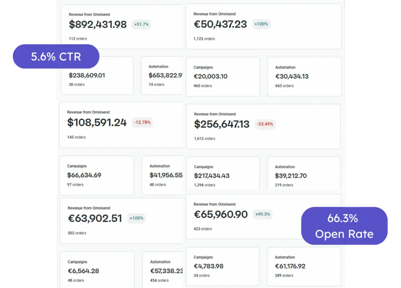Image resolution: width=401 pixels, height=288 pixels.
Task: Click the +100% tag beside €50,437.23
Action: click(261, 24)
